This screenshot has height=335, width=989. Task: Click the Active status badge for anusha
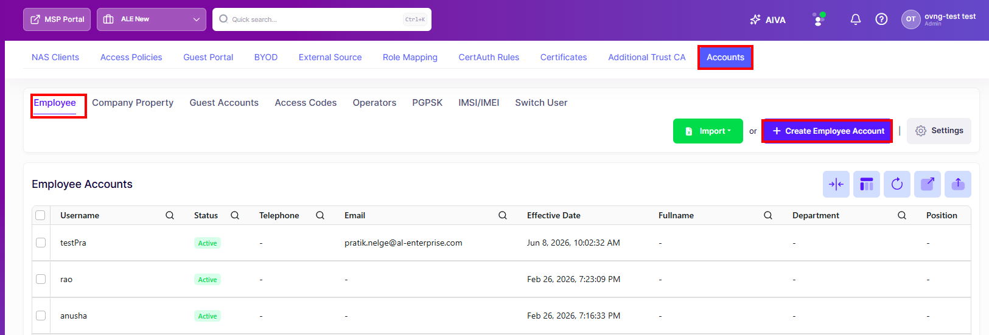[208, 316]
